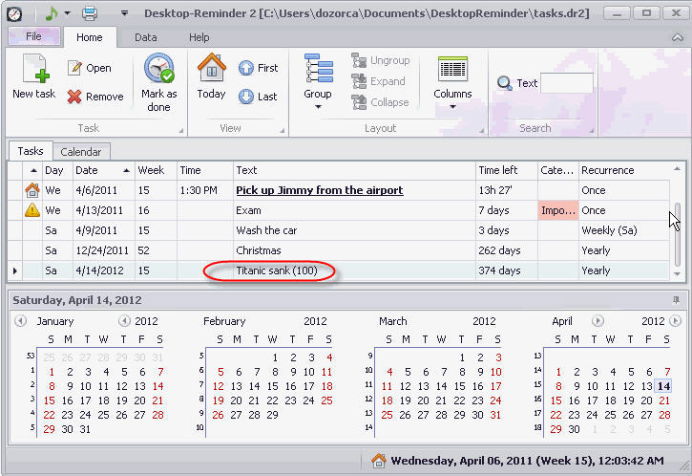Screen dimensions: 692x476
Task: Click the Collapse layout icon
Action: tap(359, 102)
